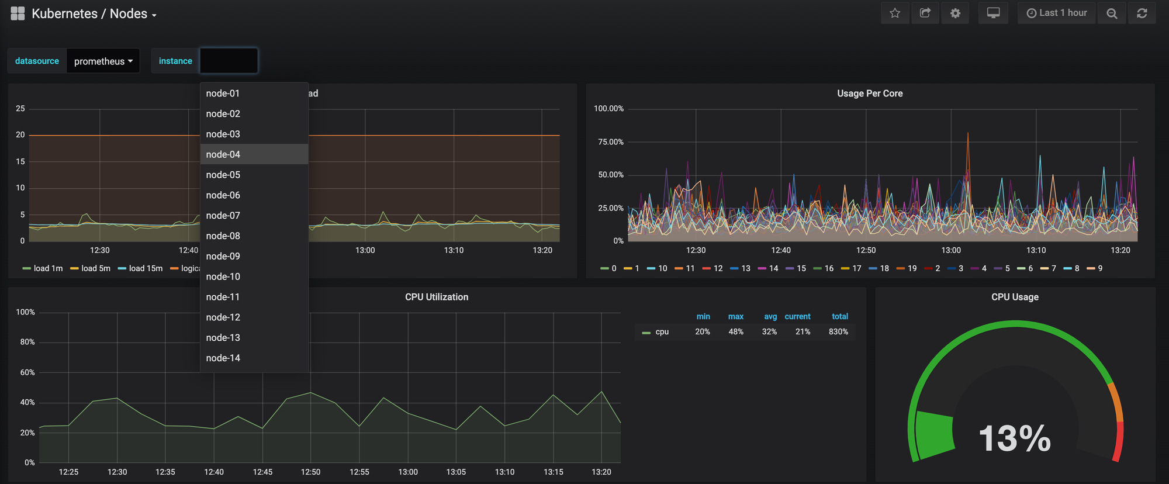This screenshot has height=484, width=1169.
Task: Open the share dashboard icon
Action: pos(925,13)
